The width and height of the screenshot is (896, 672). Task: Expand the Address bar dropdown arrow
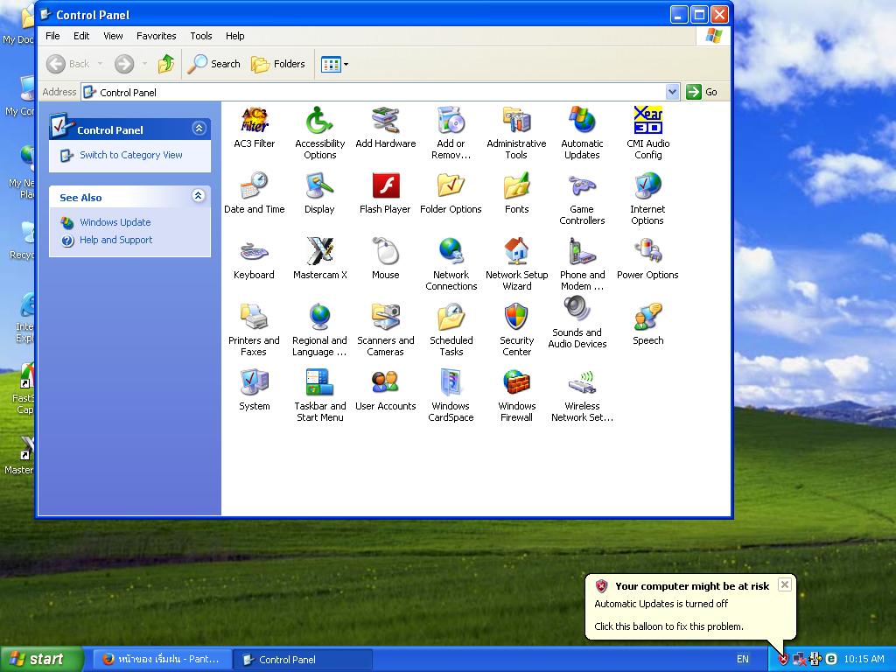[672, 92]
